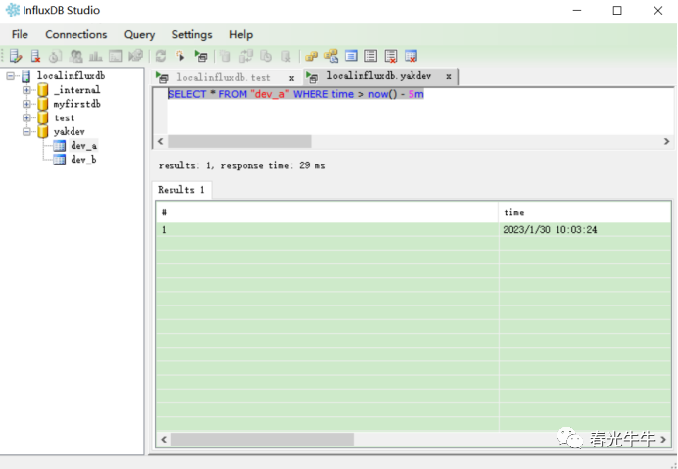Image resolution: width=678 pixels, height=469 pixels.
Task: Select the localinfluxdb.yakdev tab
Action: tap(379, 76)
